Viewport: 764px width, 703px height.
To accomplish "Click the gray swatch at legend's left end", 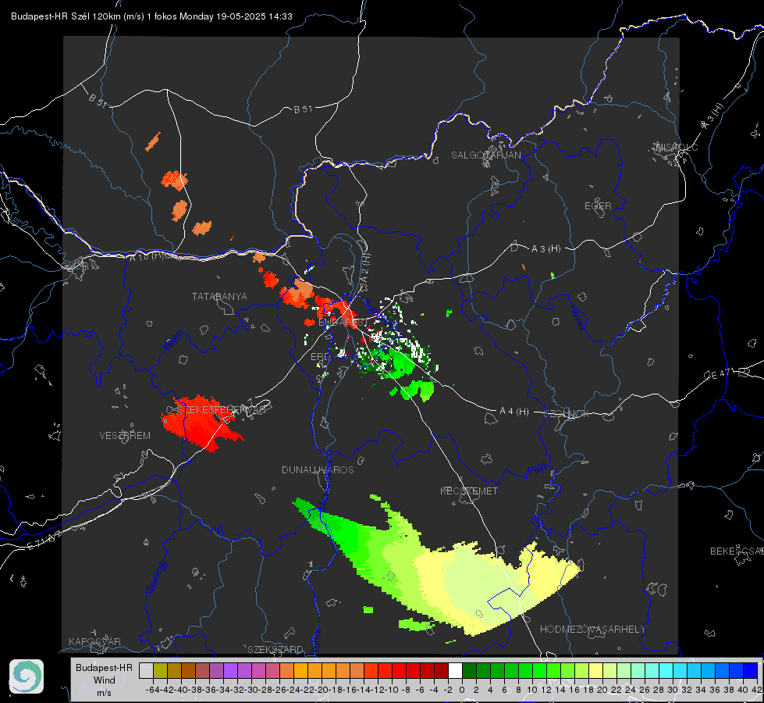I will tap(146, 671).
